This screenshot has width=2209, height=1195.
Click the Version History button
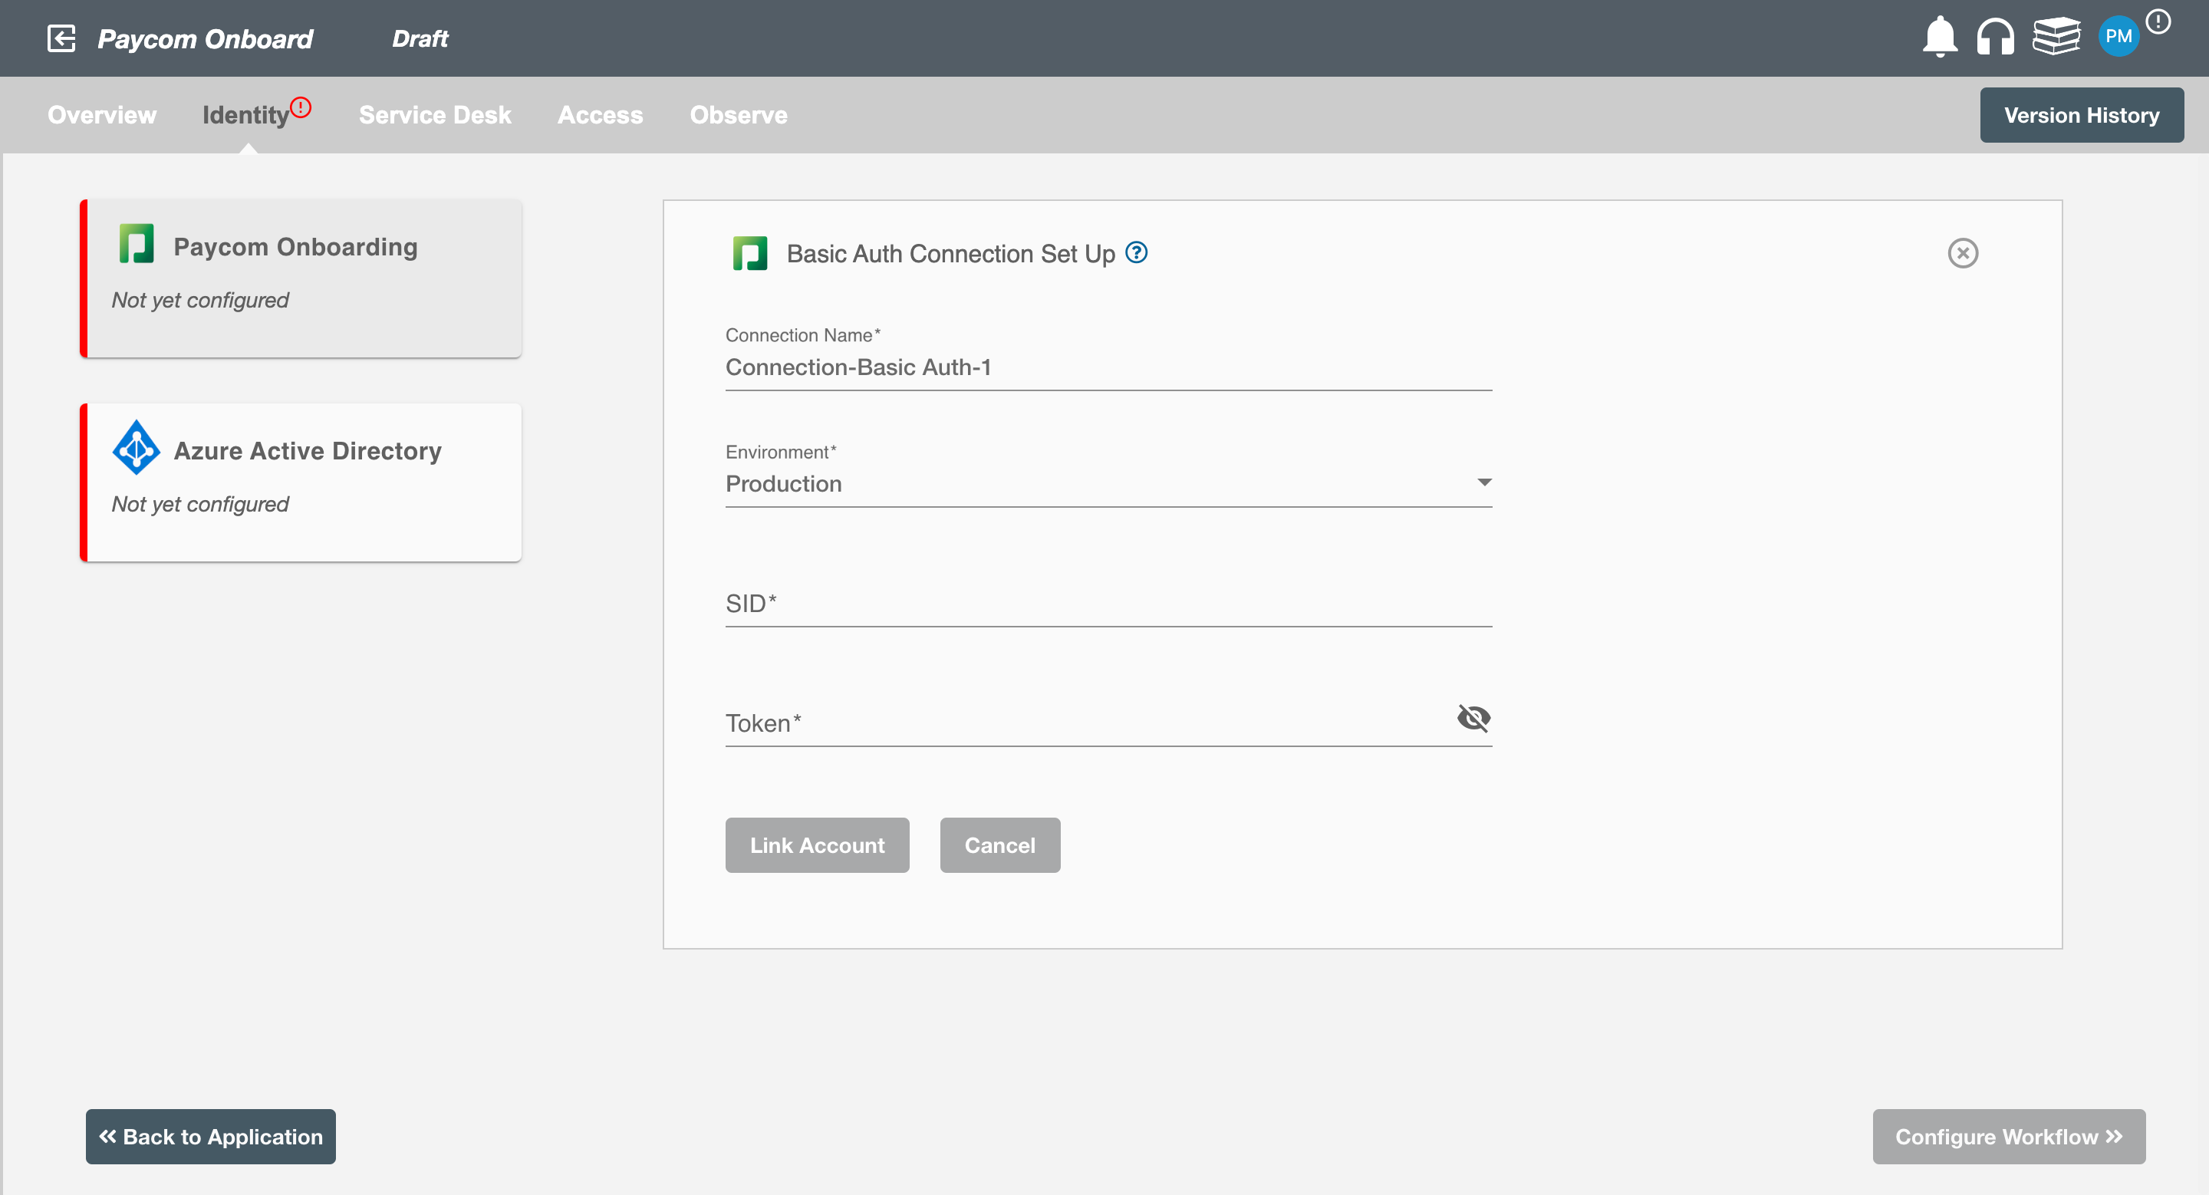pos(2082,114)
